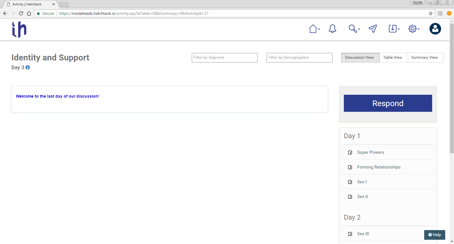The height and width of the screenshot is (244, 454).
Task: Click the orange alert icon in browser toolbar
Action: click(x=449, y=13)
